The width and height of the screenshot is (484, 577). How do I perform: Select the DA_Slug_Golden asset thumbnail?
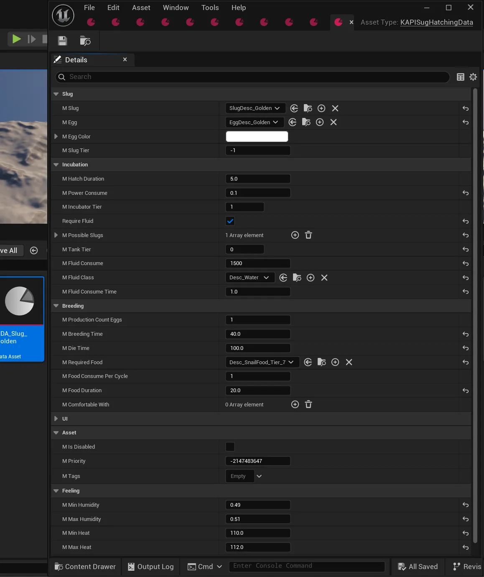pos(22,319)
